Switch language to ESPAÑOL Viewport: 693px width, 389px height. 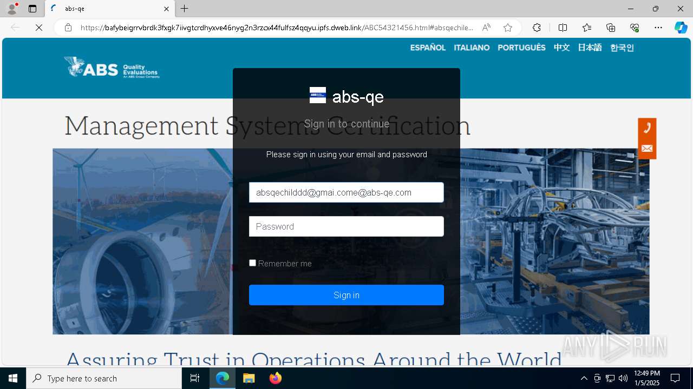(x=428, y=48)
